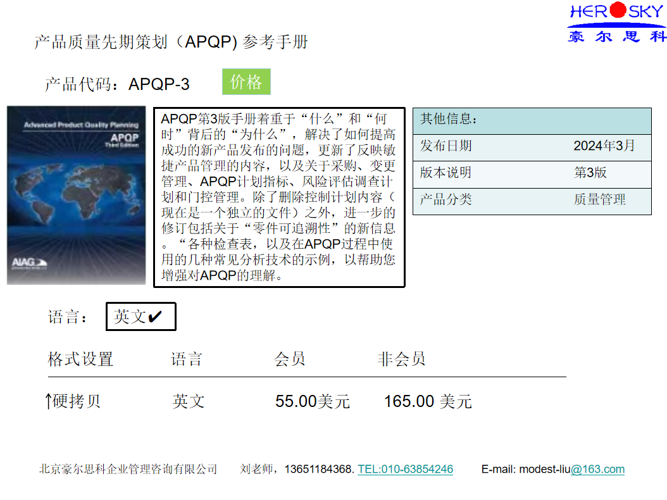The image size is (667, 500).
Task: Click the 其他信息 table header
Action: 532,122
